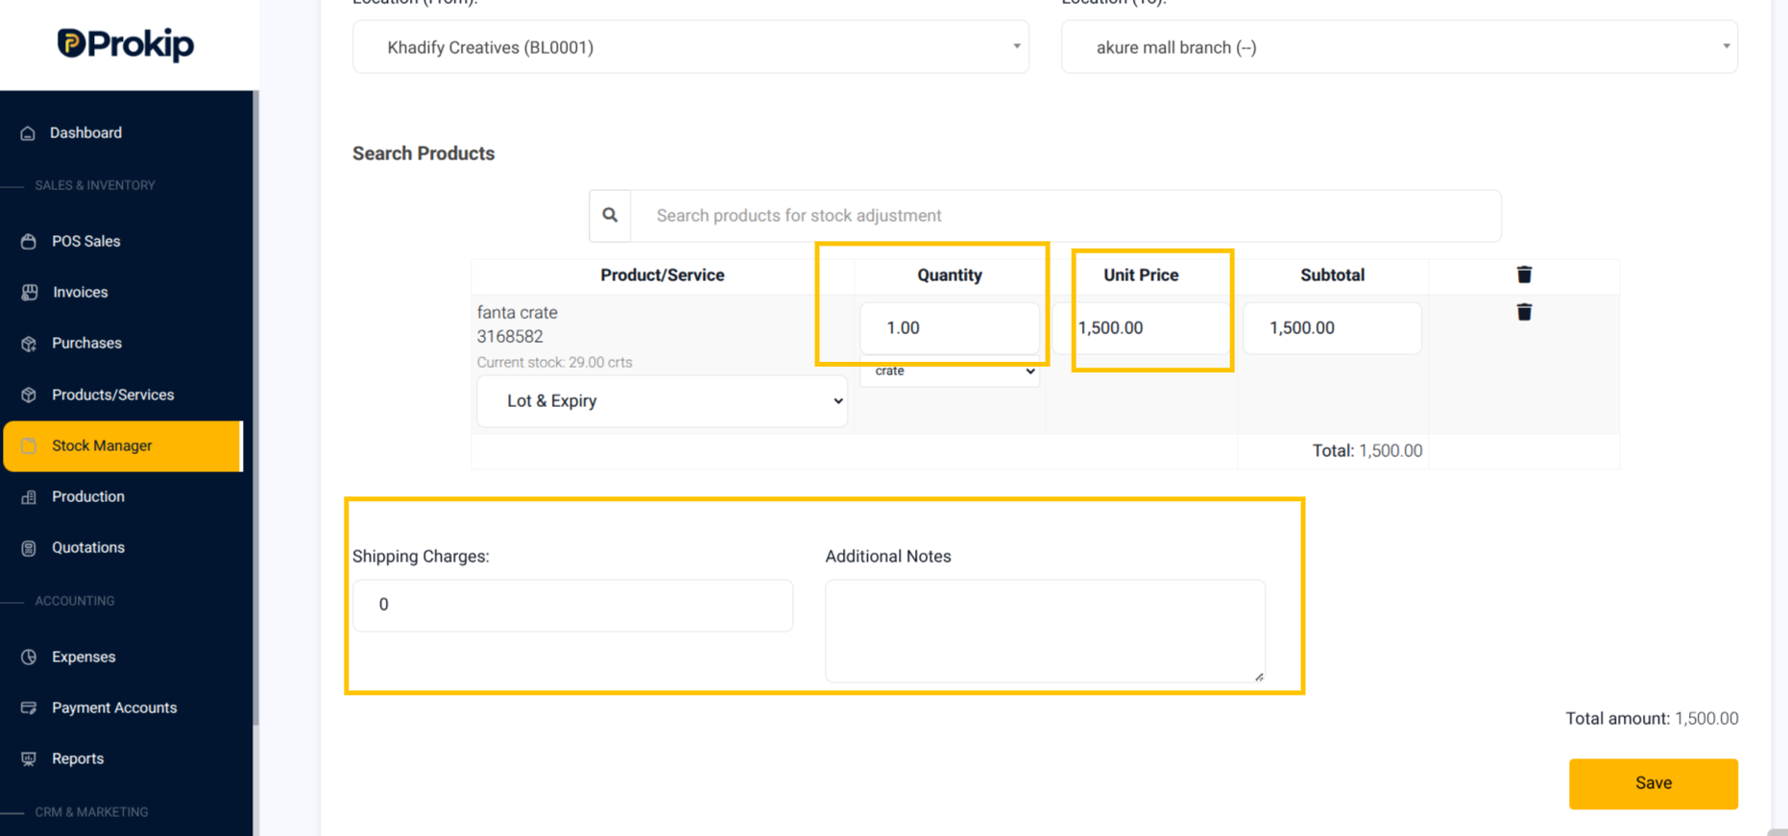The height and width of the screenshot is (836, 1788).
Task: Expand the Lot & Expiry dropdown
Action: 662,400
